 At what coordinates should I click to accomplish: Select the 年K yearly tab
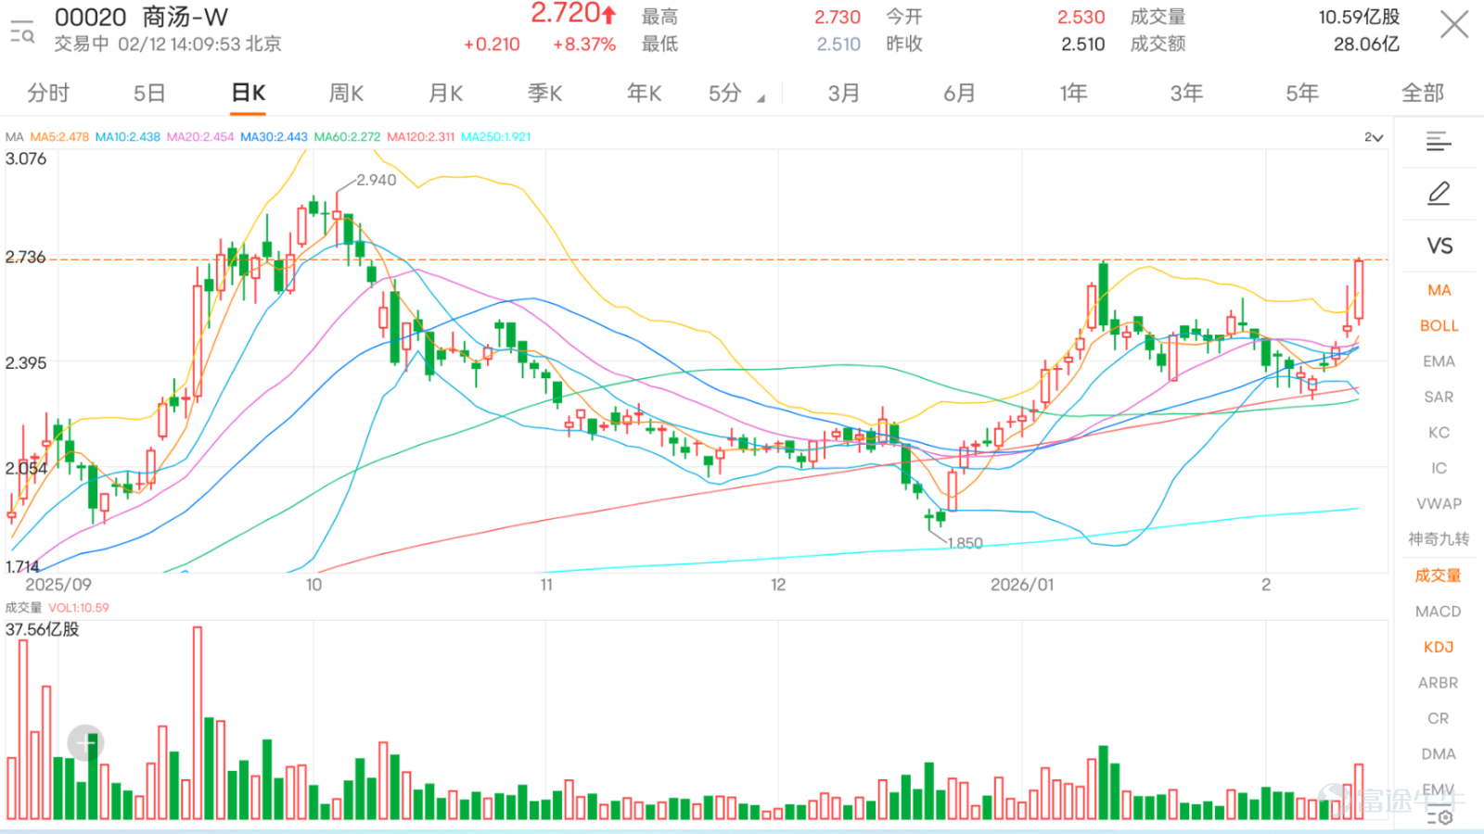click(x=644, y=93)
